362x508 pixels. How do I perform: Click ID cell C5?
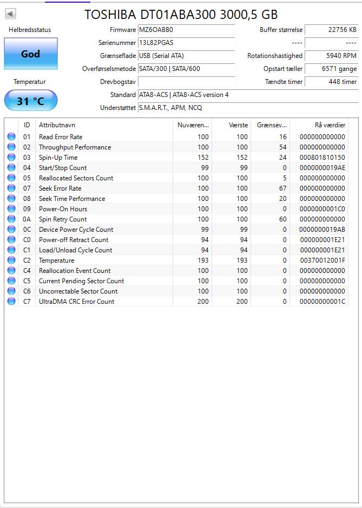point(27,281)
